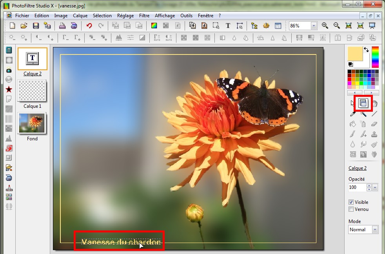Viewport: 385px width, 254px height.
Task: Open a file with folder icon
Action: coord(24,25)
